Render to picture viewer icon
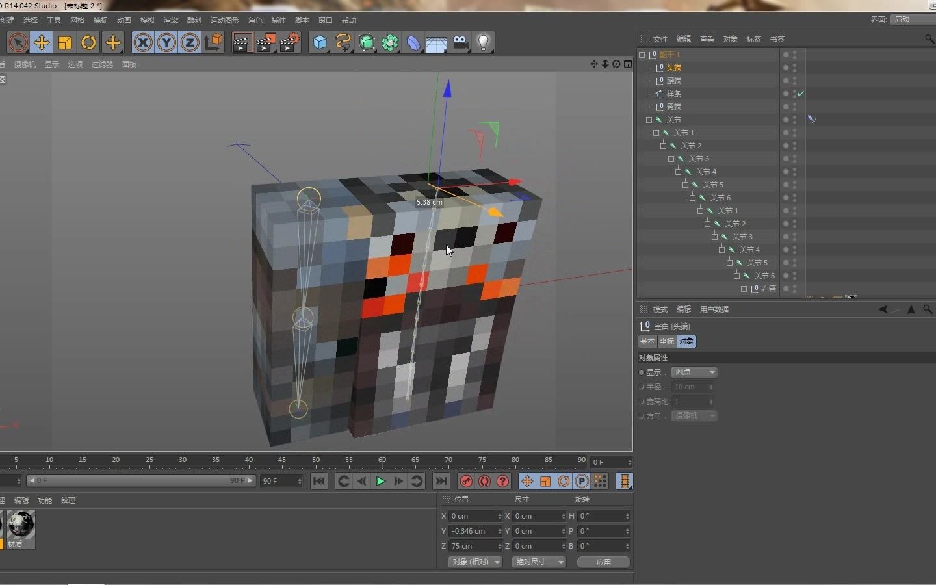Viewport: 936px width, 585px height. coord(265,43)
